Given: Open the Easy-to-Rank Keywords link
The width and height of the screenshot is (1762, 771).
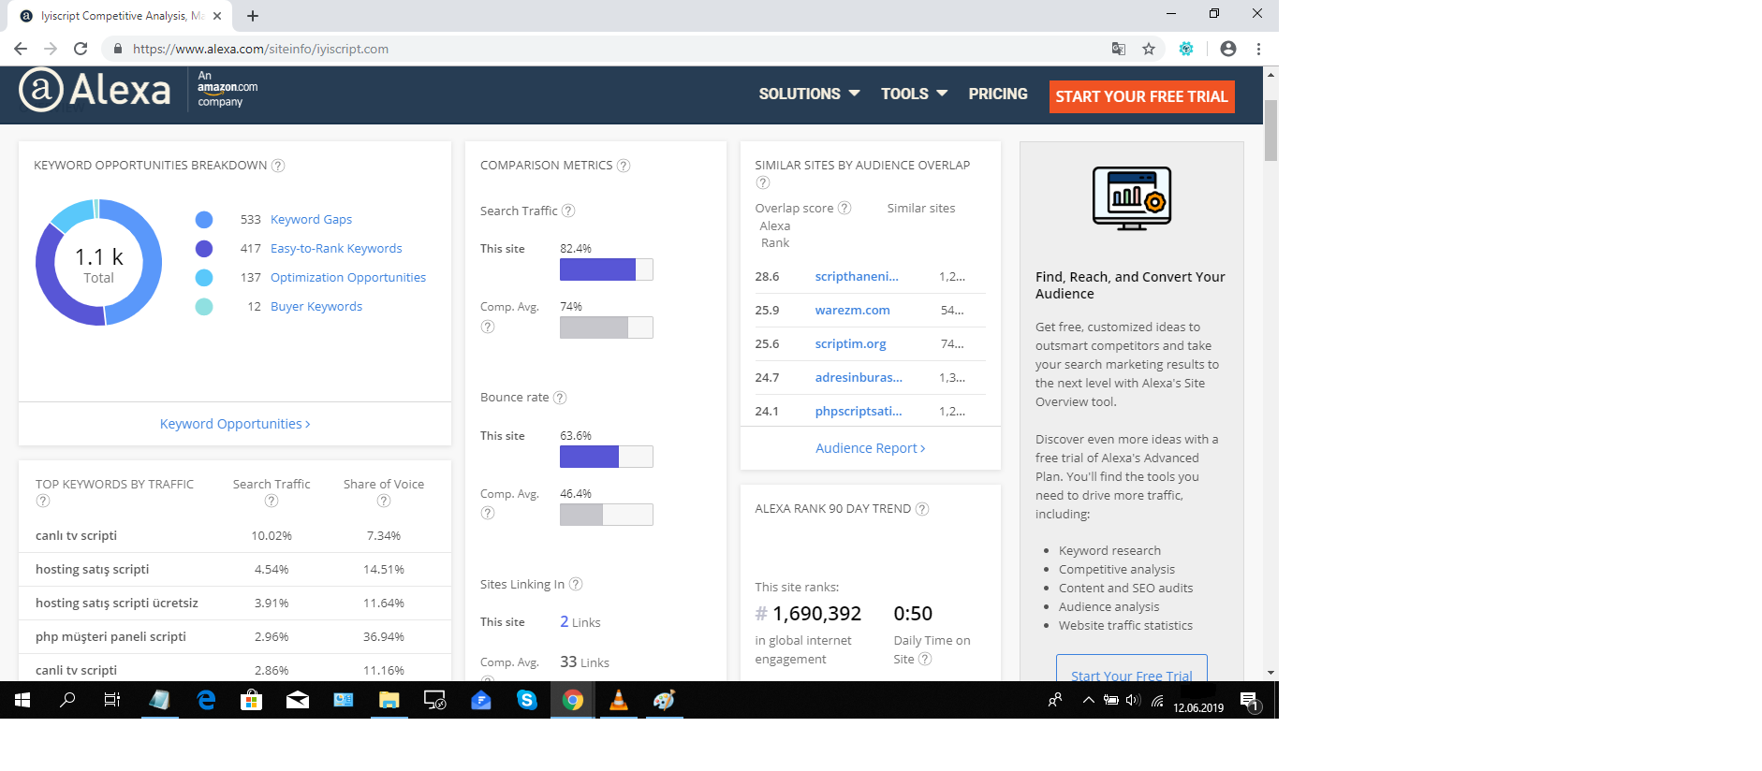Looking at the screenshot, I should [336, 249].
